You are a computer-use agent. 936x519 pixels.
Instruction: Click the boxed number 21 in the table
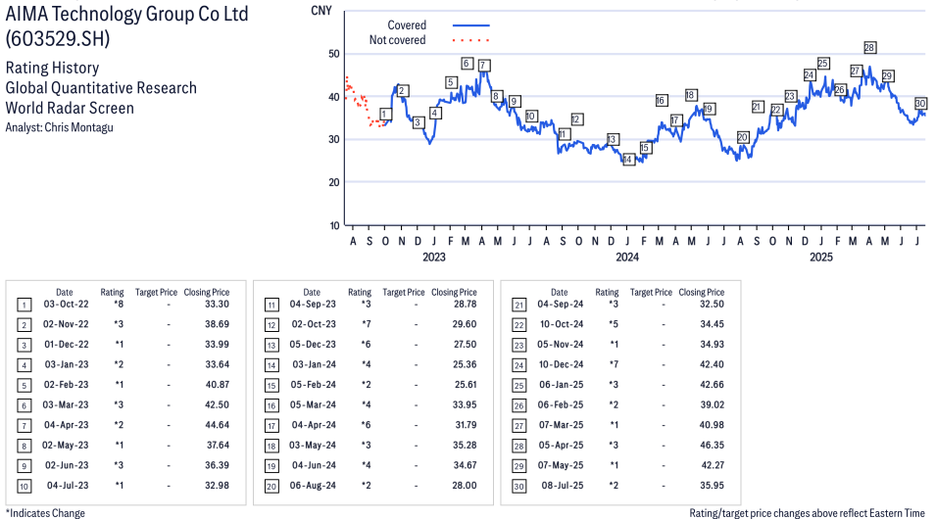coord(519,306)
